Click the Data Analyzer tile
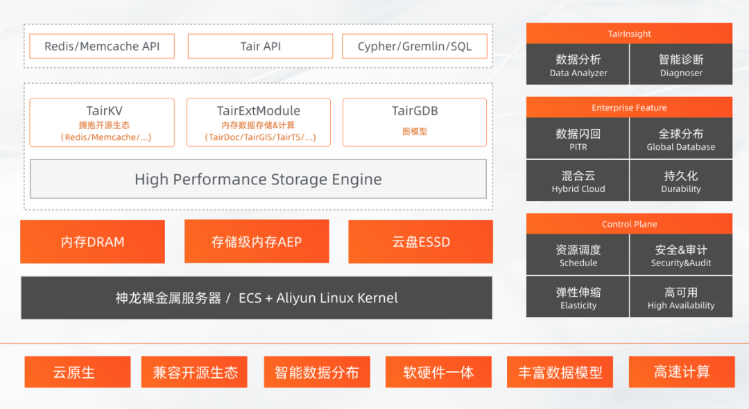The height and width of the screenshot is (409, 749). click(578, 64)
